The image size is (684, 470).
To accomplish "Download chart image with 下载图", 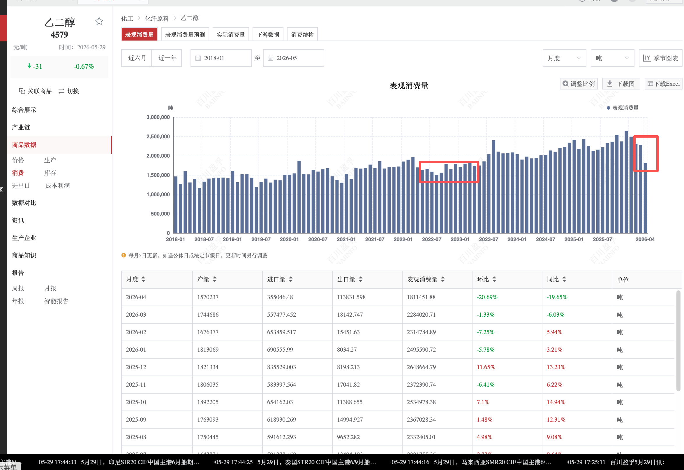I will [621, 84].
